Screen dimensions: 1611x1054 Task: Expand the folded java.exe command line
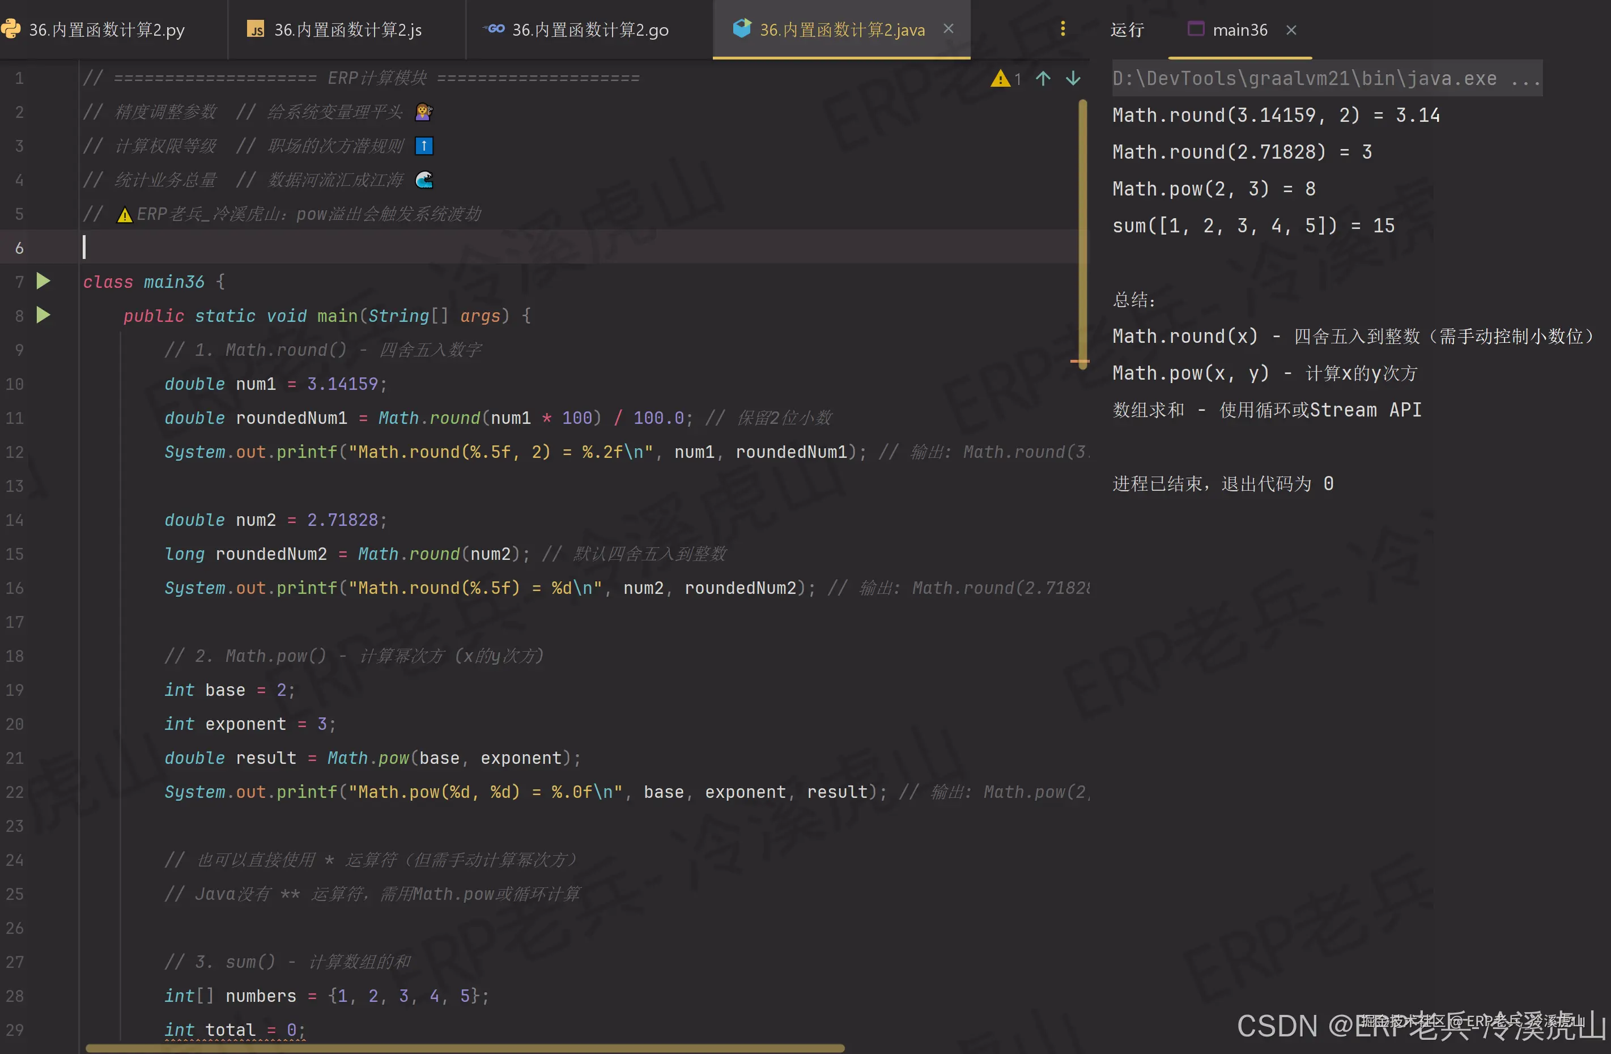1525,79
